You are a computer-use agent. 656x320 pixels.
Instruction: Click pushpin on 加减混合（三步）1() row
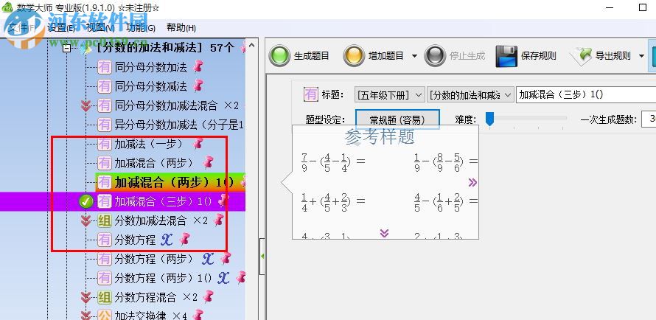[224, 201]
